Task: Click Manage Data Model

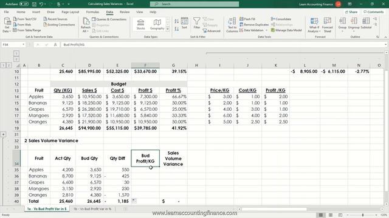Action: (x=286, y=30)
